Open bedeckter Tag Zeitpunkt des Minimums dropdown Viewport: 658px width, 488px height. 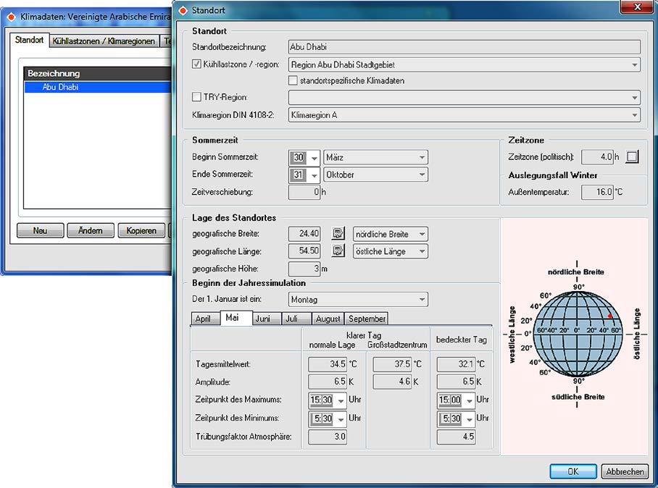click(470, 418)
